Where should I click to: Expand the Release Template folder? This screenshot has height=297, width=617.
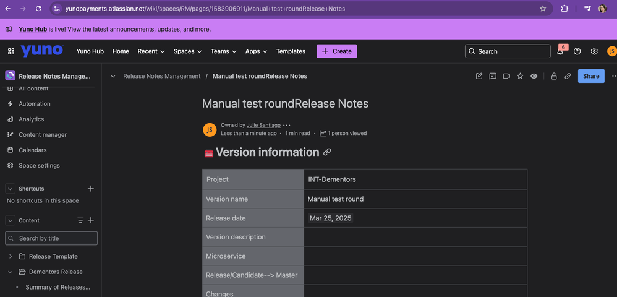click(x=11, y=256)
